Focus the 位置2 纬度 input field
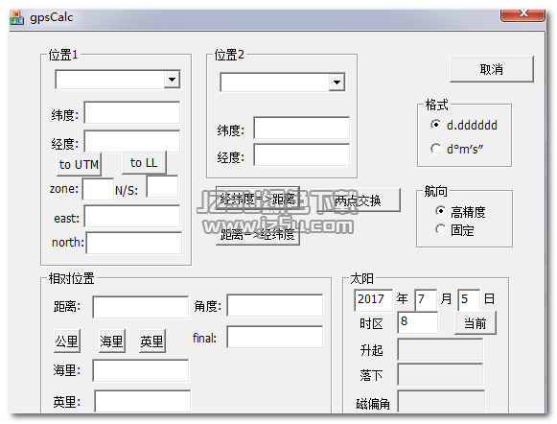 tap(301, 128)
